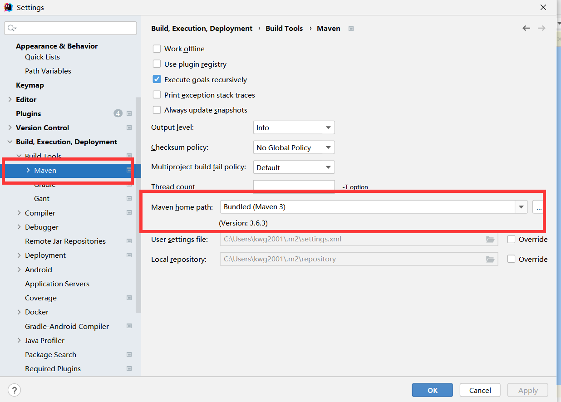Click the Cancel button

pyautogui.click(x=480, y=390)
